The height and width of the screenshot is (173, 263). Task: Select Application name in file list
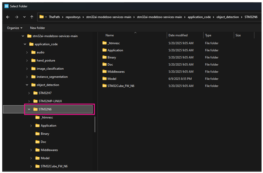[x=115, y=50]
